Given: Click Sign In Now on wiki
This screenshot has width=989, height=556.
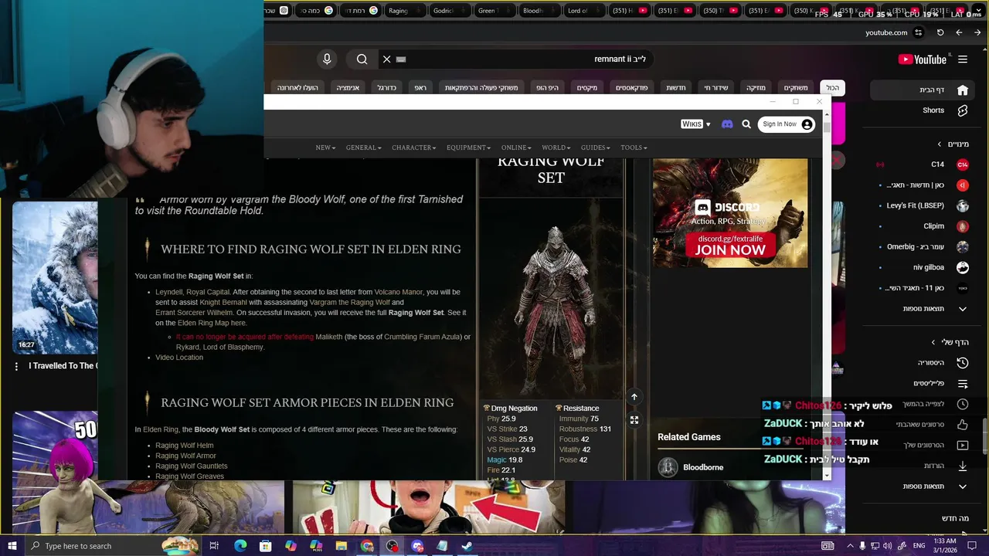Looking at the screenshot, I should tap(786, 124).
